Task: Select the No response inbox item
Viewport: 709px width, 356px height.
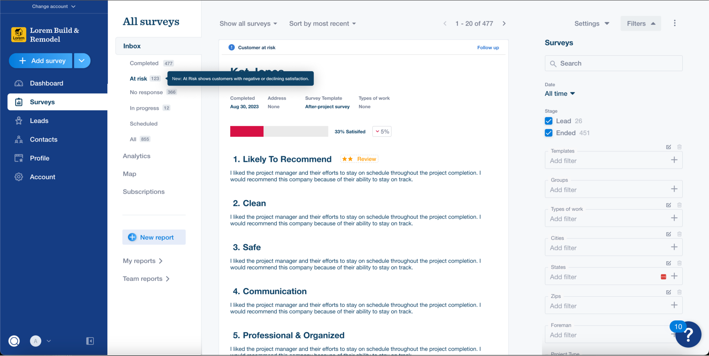Action: pyautogui.click(x=146, y=92)
